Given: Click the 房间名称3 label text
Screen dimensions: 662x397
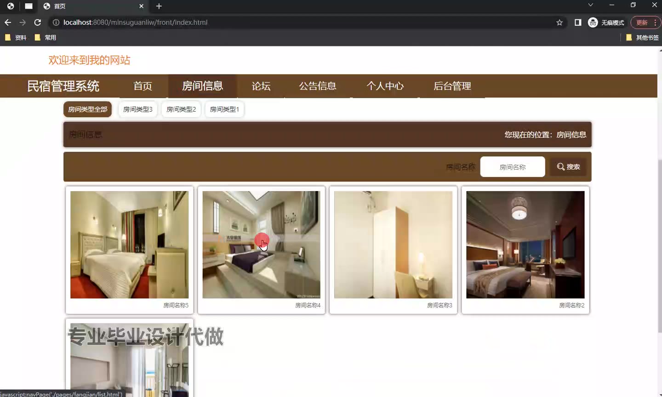Looking at the screenshot, I should (439, 305).
